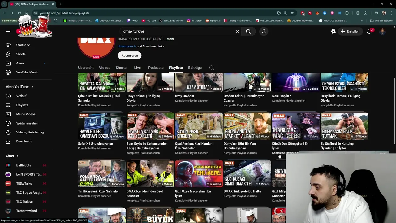Screen dimensions: 396x223
Task: Open a new browser tab
Action: (x=60, y=4)
